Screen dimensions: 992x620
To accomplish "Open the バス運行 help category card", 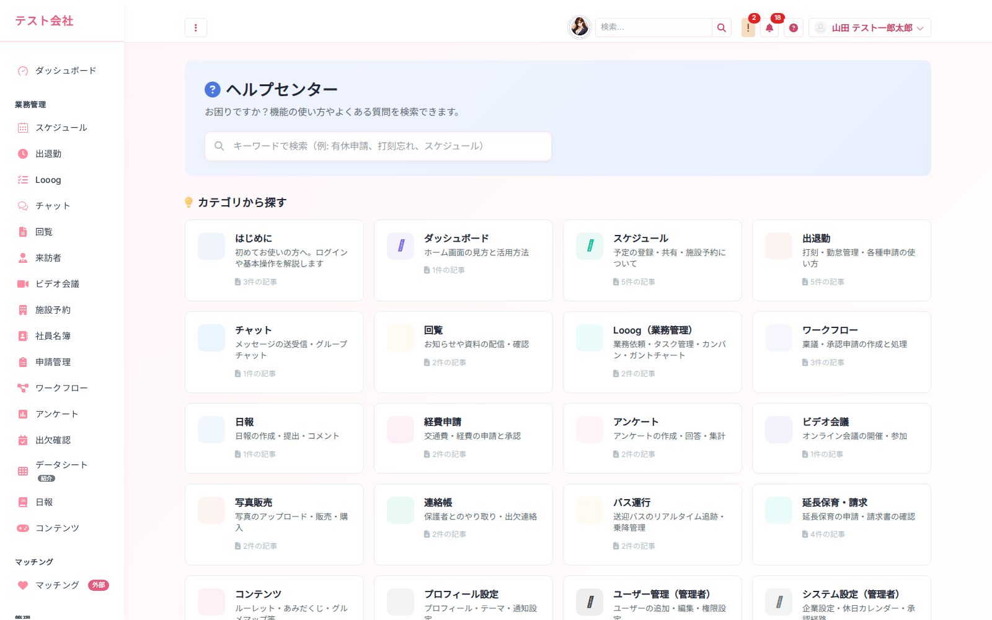I will [652, 525].
